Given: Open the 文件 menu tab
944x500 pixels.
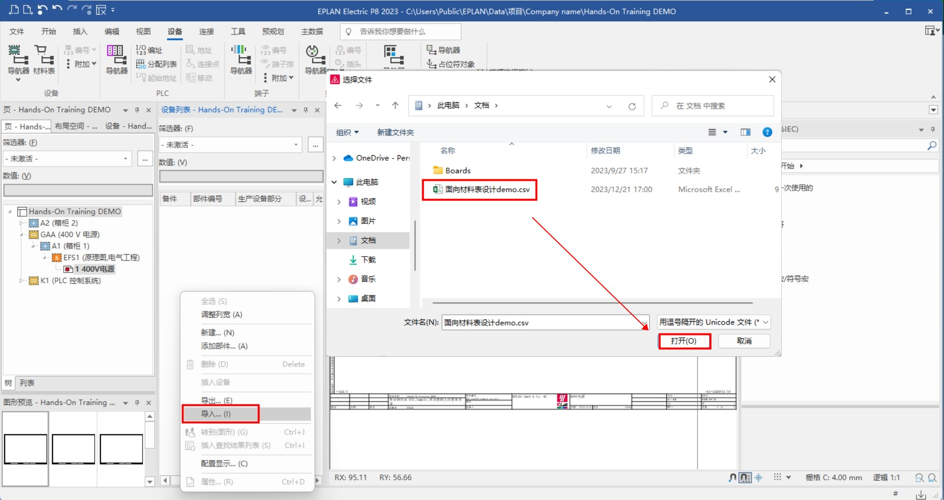Looking at the screenshot, I should coord(17,32).
